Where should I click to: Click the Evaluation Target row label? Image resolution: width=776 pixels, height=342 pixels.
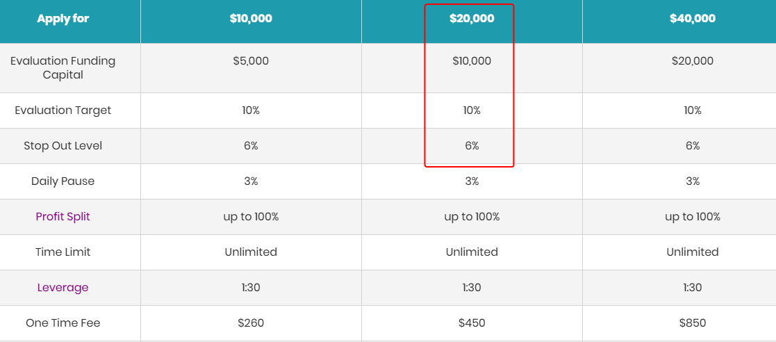(63, 111)
